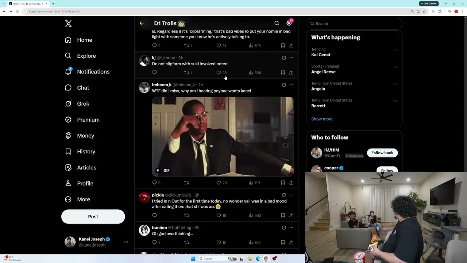Open Articles in the sidebar
The height and width of the screenshot is (263, 467).
pos(81,168)
